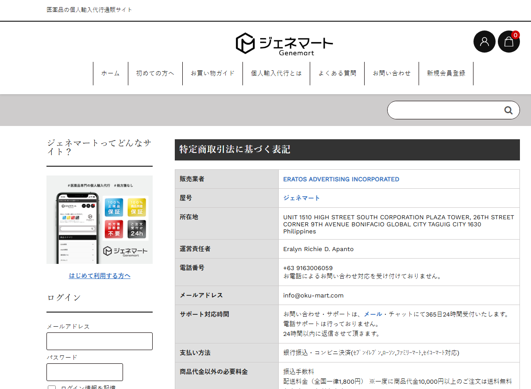Viewport: 531px width, 389px height.
Task: Select the info@oku-mart.com email text
Action: click(313, 295)
